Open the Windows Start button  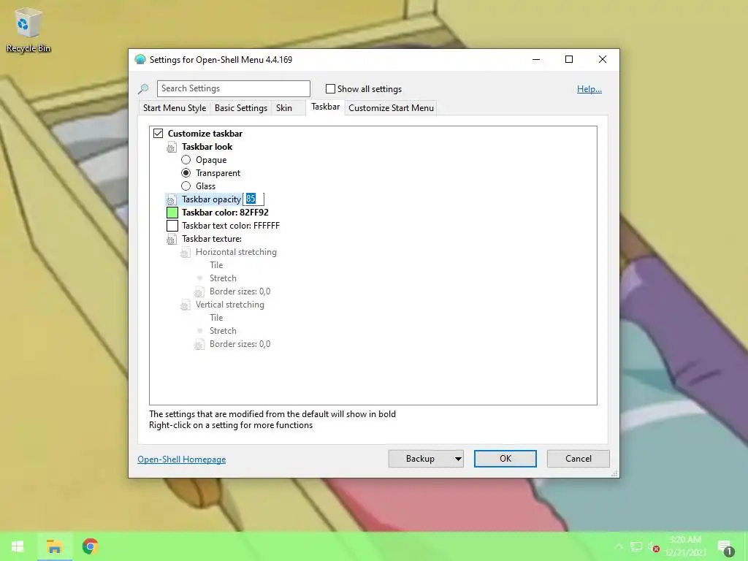click(x=18, y=546)
